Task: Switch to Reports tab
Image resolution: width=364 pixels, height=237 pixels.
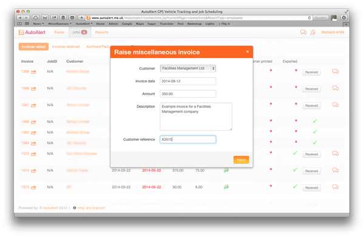Action: point(102,32)
